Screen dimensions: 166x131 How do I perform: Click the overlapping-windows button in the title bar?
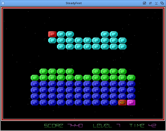(162, 3)
